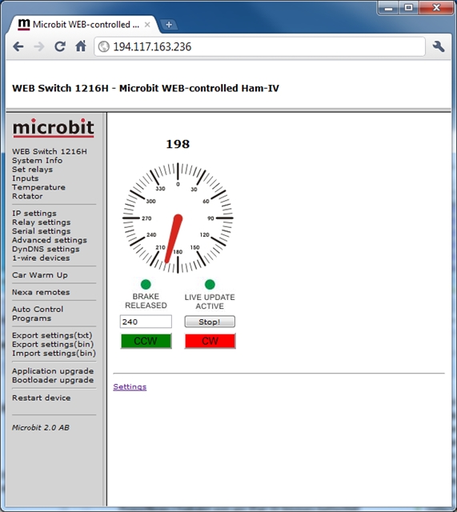Click the target heading field showing 240

pyautogui.click(x=146, y=322)
